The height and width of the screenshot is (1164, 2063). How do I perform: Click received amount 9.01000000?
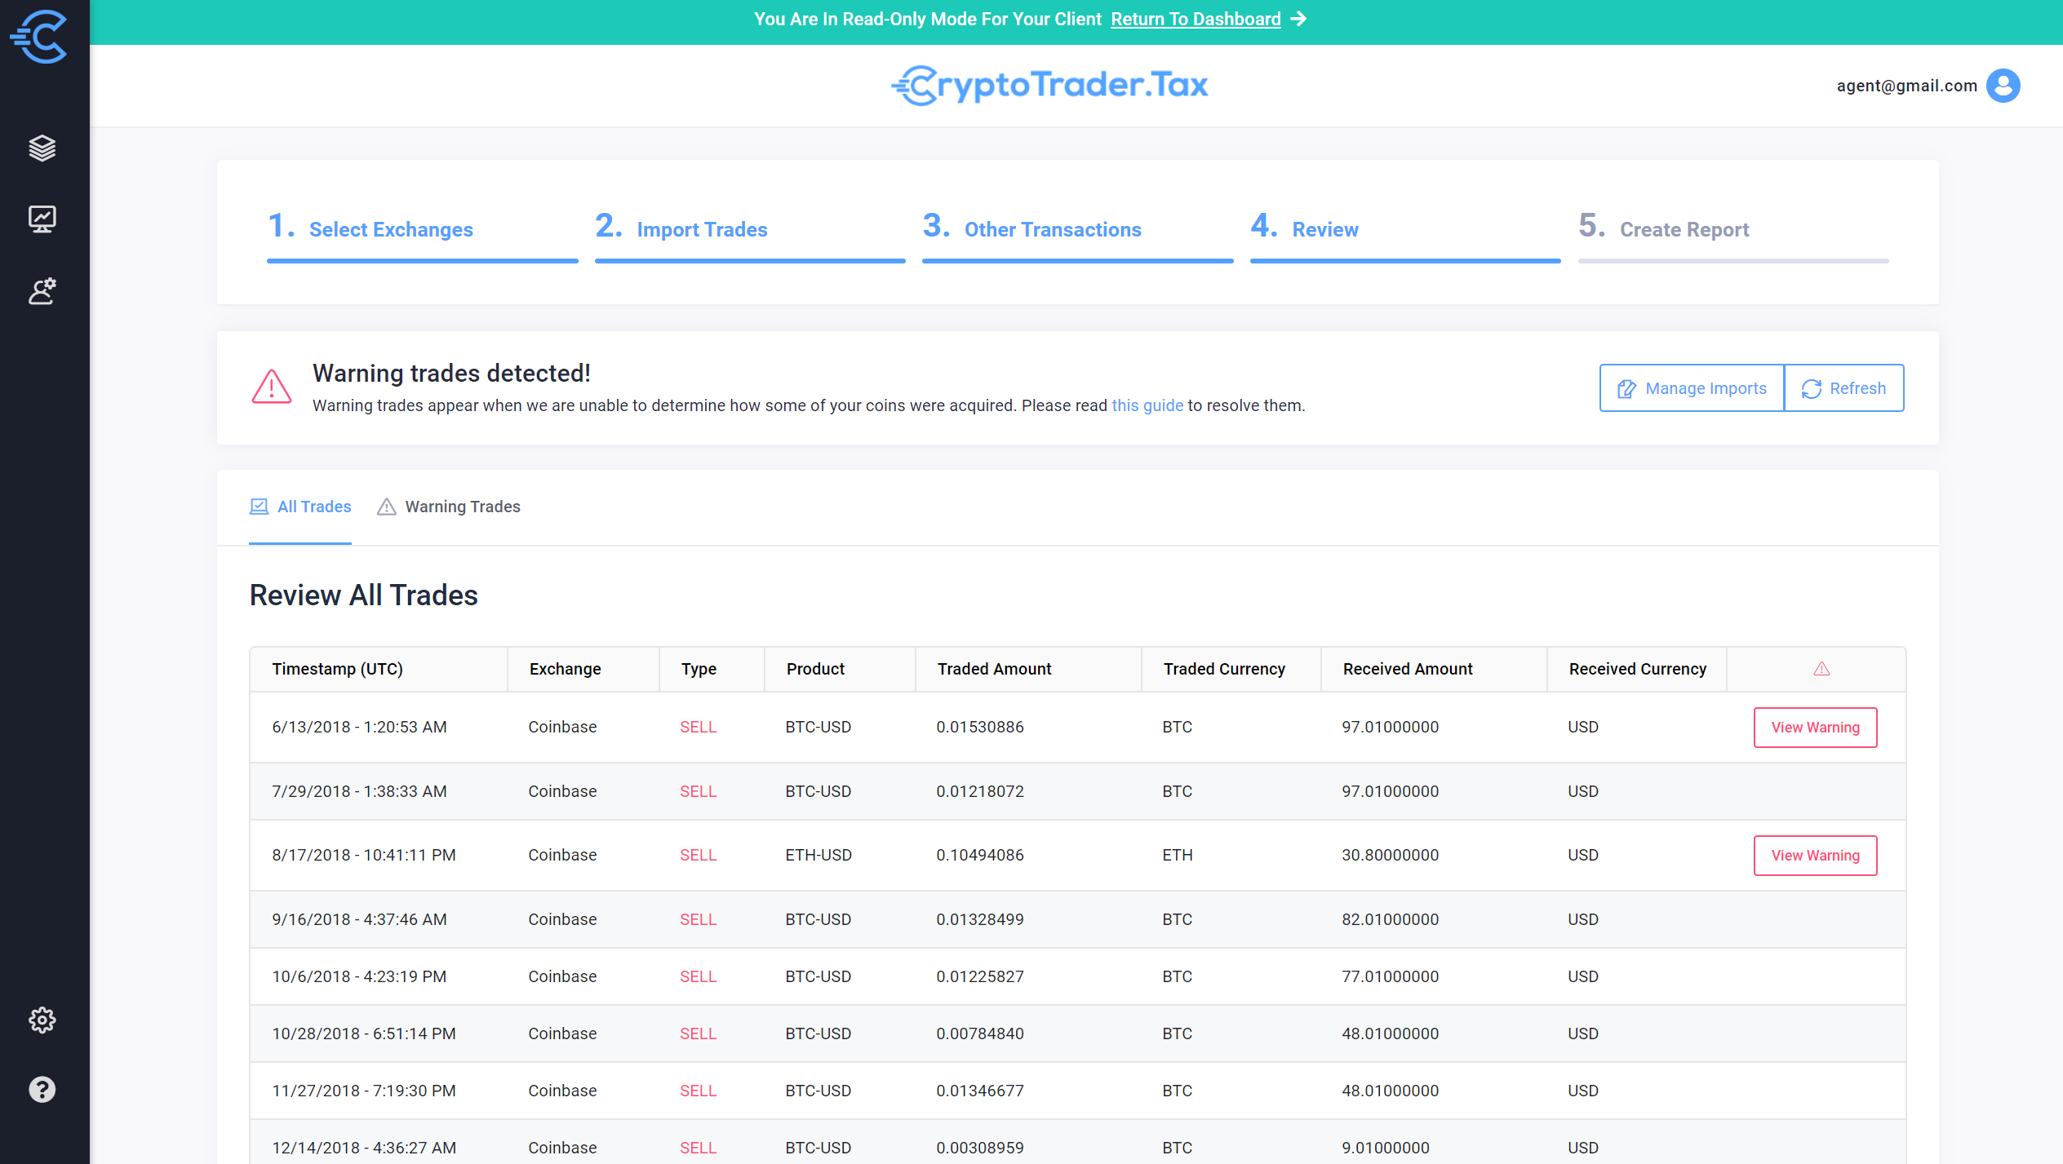tap(1386, 1148)
